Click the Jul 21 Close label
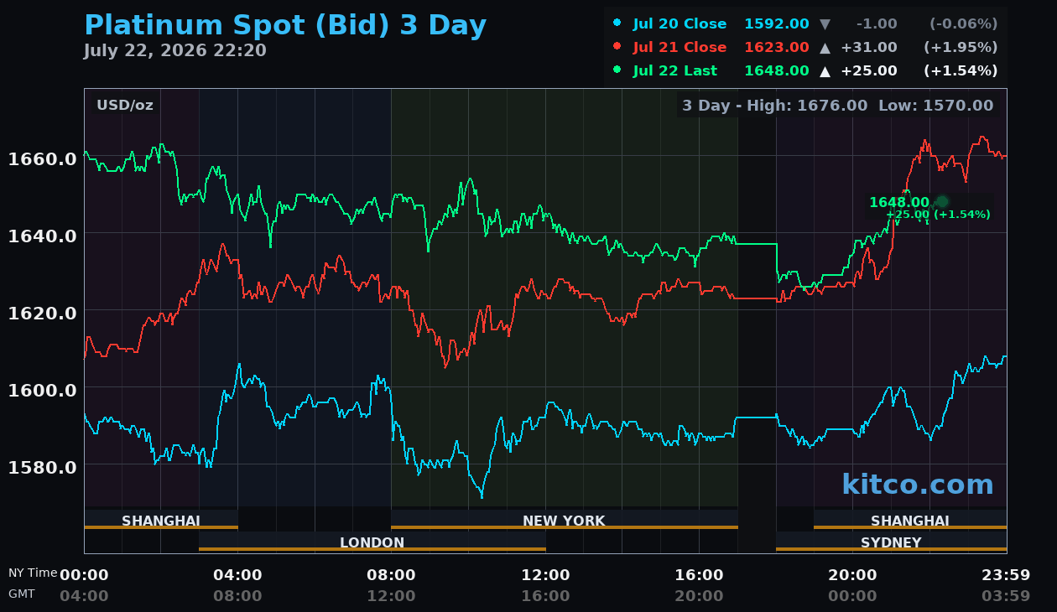 click(x=680, y=48)
